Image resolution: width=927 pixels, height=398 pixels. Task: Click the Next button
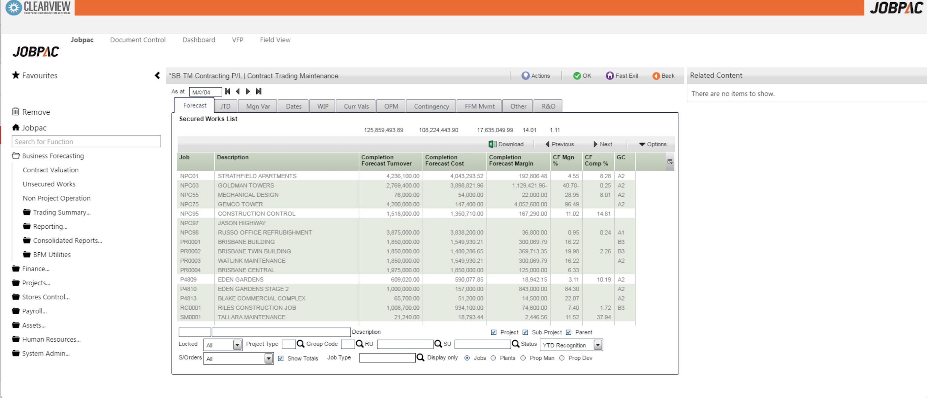pos(603,144)
